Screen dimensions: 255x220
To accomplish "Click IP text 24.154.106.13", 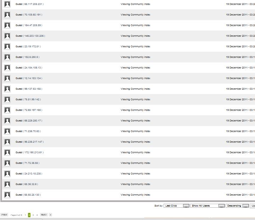I will (x=33, y=67).
